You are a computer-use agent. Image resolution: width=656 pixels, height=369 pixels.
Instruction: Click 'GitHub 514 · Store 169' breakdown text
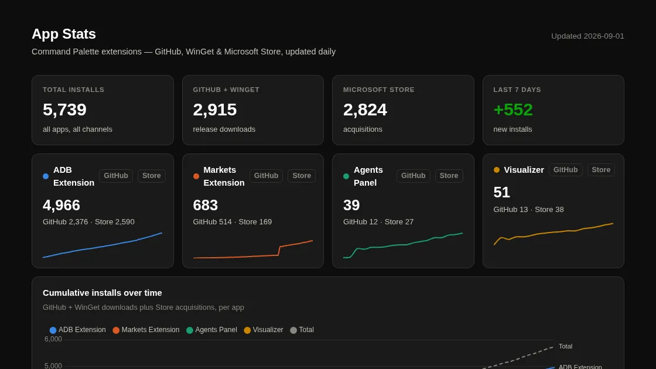point(232,222)
